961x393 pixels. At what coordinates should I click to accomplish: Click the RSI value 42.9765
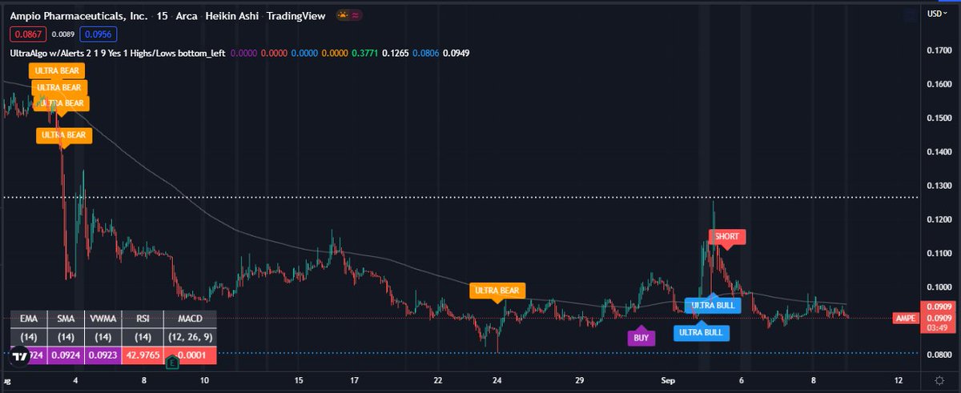pyautogui.click(x=143, y=355)
